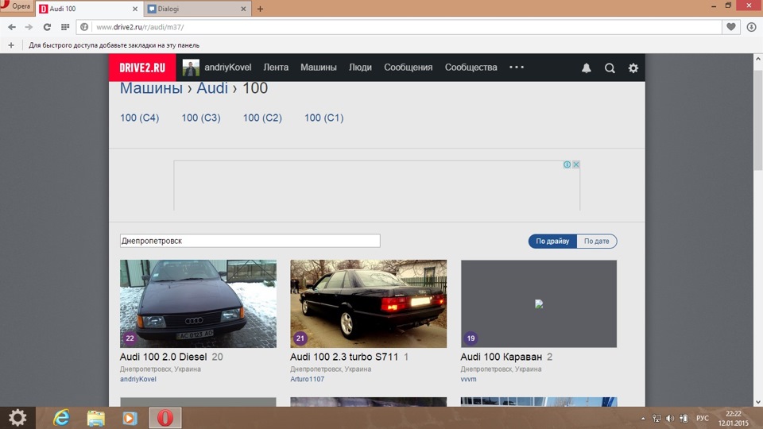The image size is (763, 429).
Task: Launch Internet Explorer from the taskbar
Action: tap(61, 418)
